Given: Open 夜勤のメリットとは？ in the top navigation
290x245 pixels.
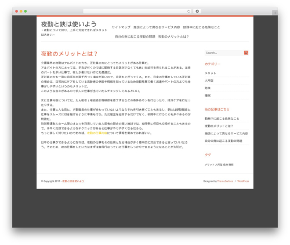Looking at the screenshot, I should point(173,36).
